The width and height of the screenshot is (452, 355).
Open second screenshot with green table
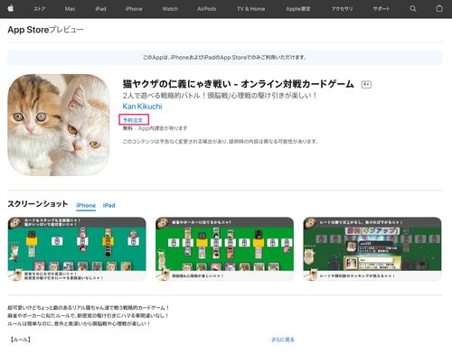pos(224,249)
